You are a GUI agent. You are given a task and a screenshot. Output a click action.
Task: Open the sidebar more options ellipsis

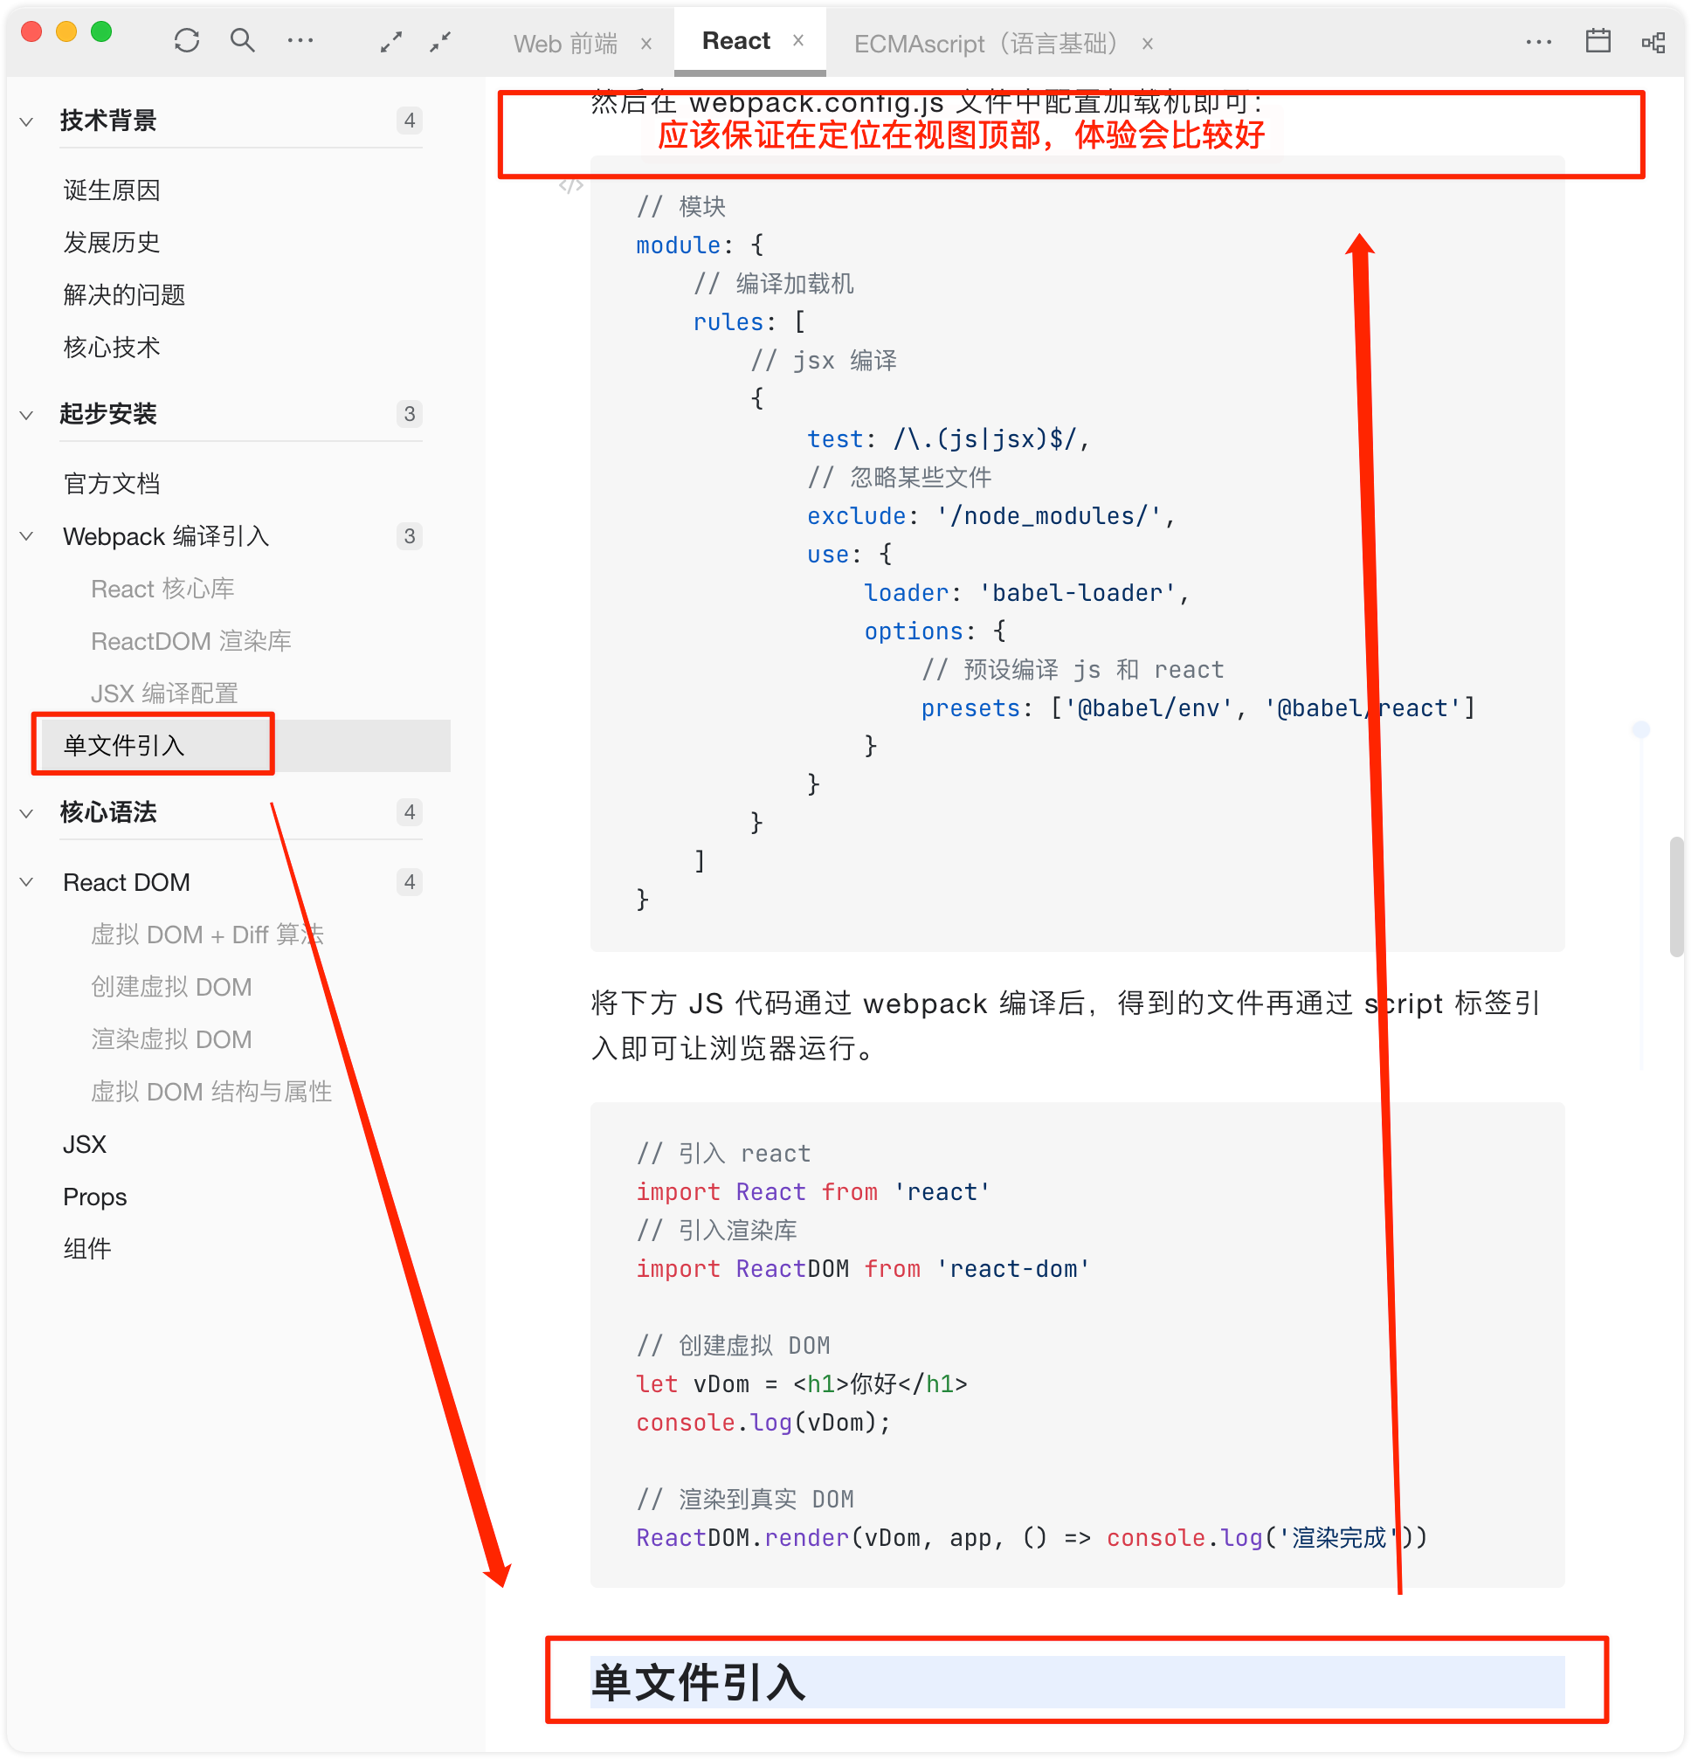[300, 40]
